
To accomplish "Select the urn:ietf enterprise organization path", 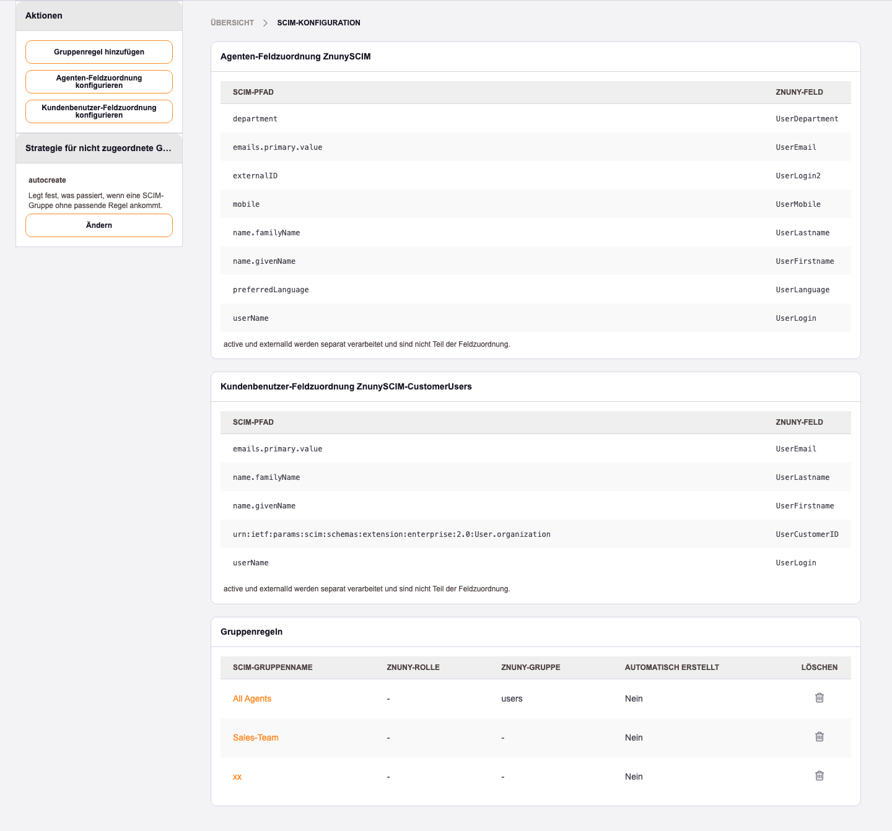I will (x=391, y=534).
